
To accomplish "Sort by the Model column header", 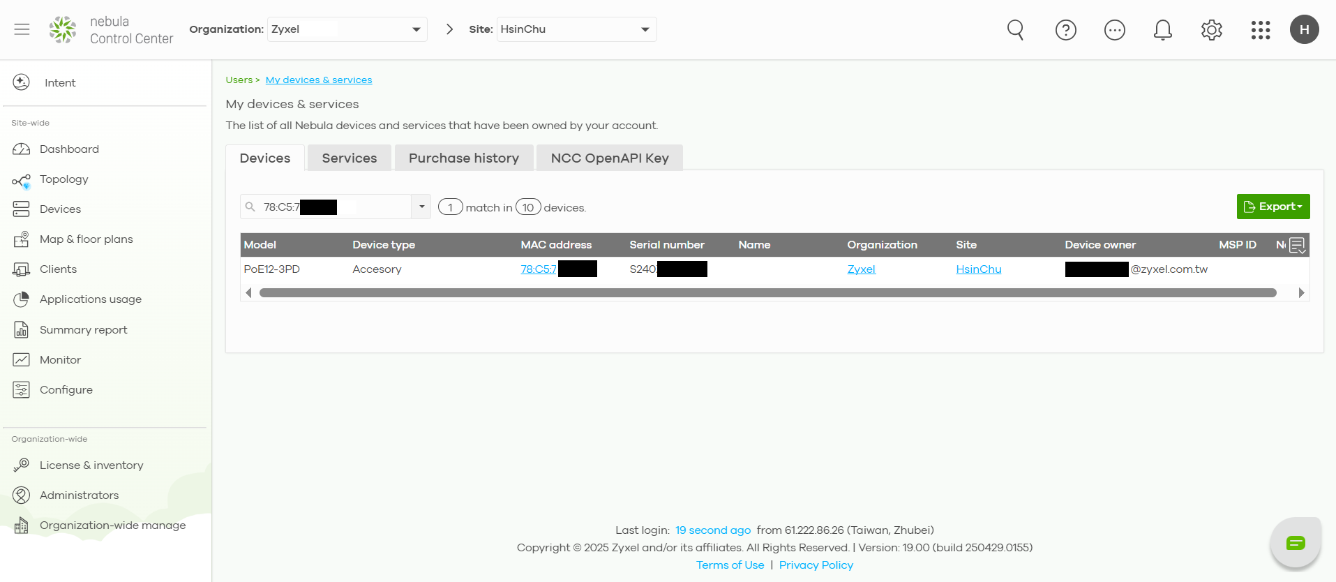I will coord(260,245).
